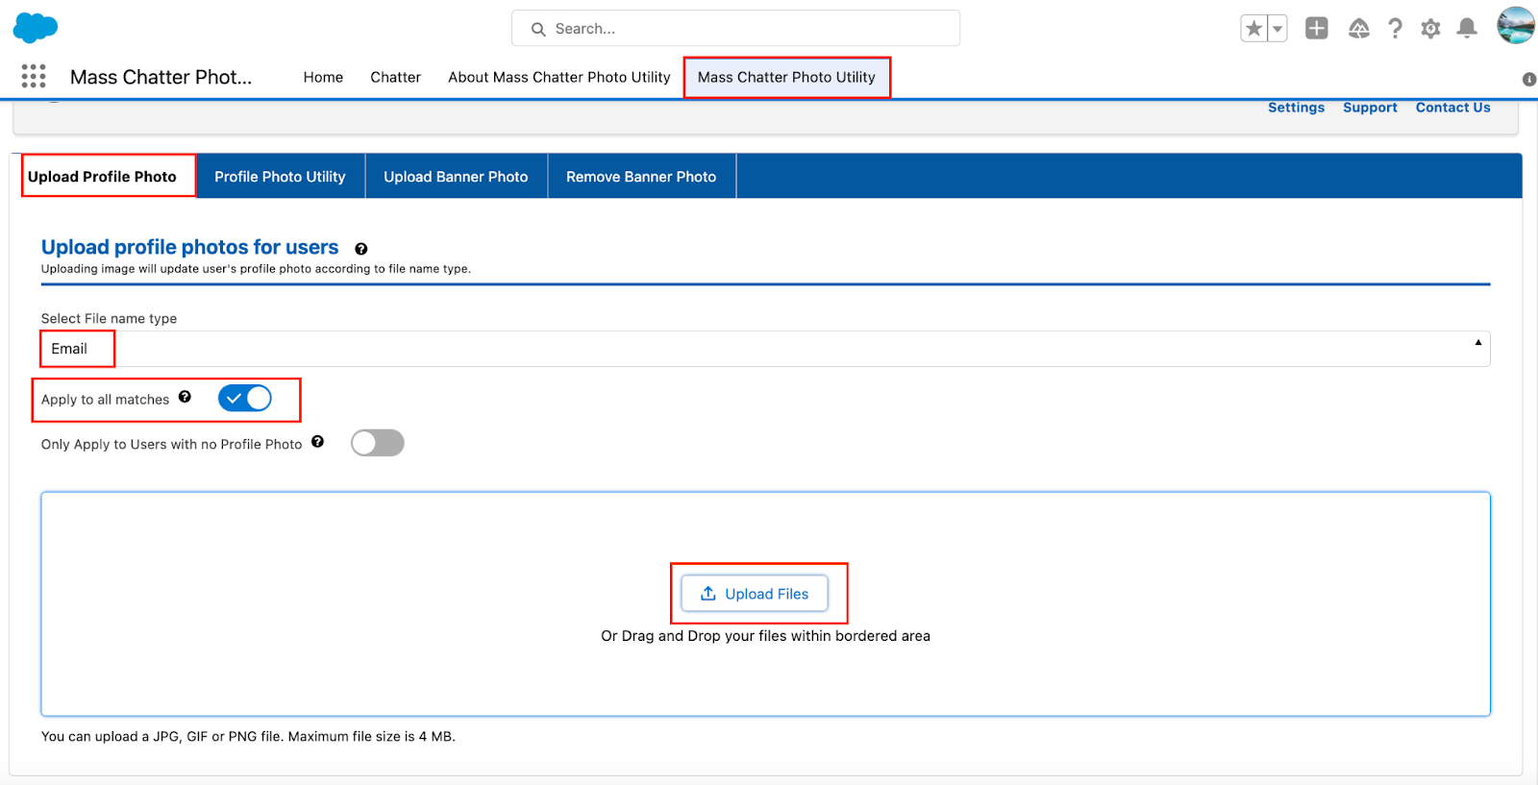
Task: Click the Favorites star icon
Action: [1253, 29]
